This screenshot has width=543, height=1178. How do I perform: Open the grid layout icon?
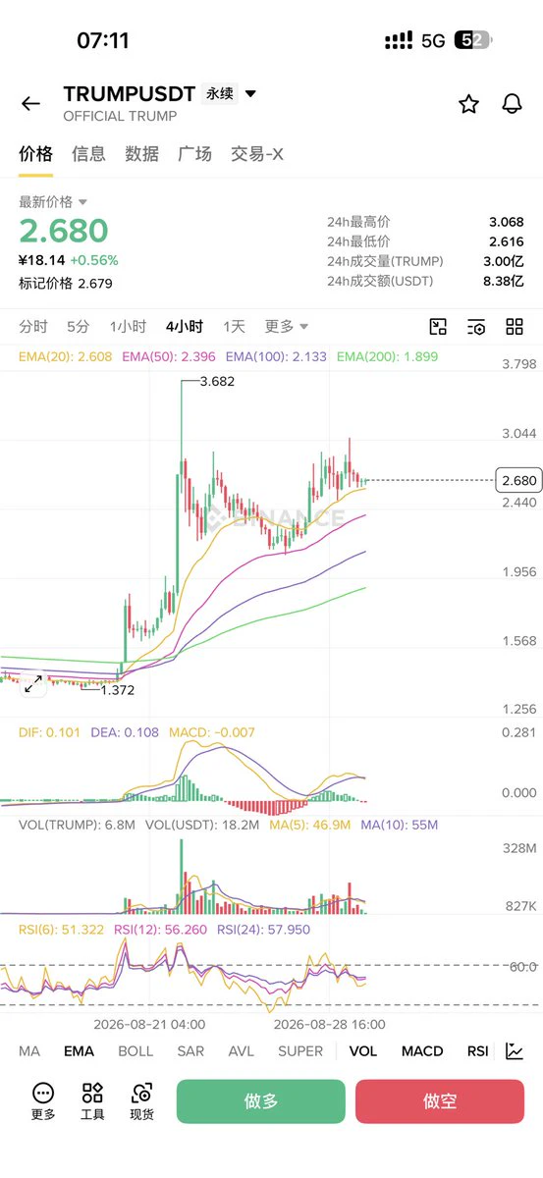pos(515,327)
